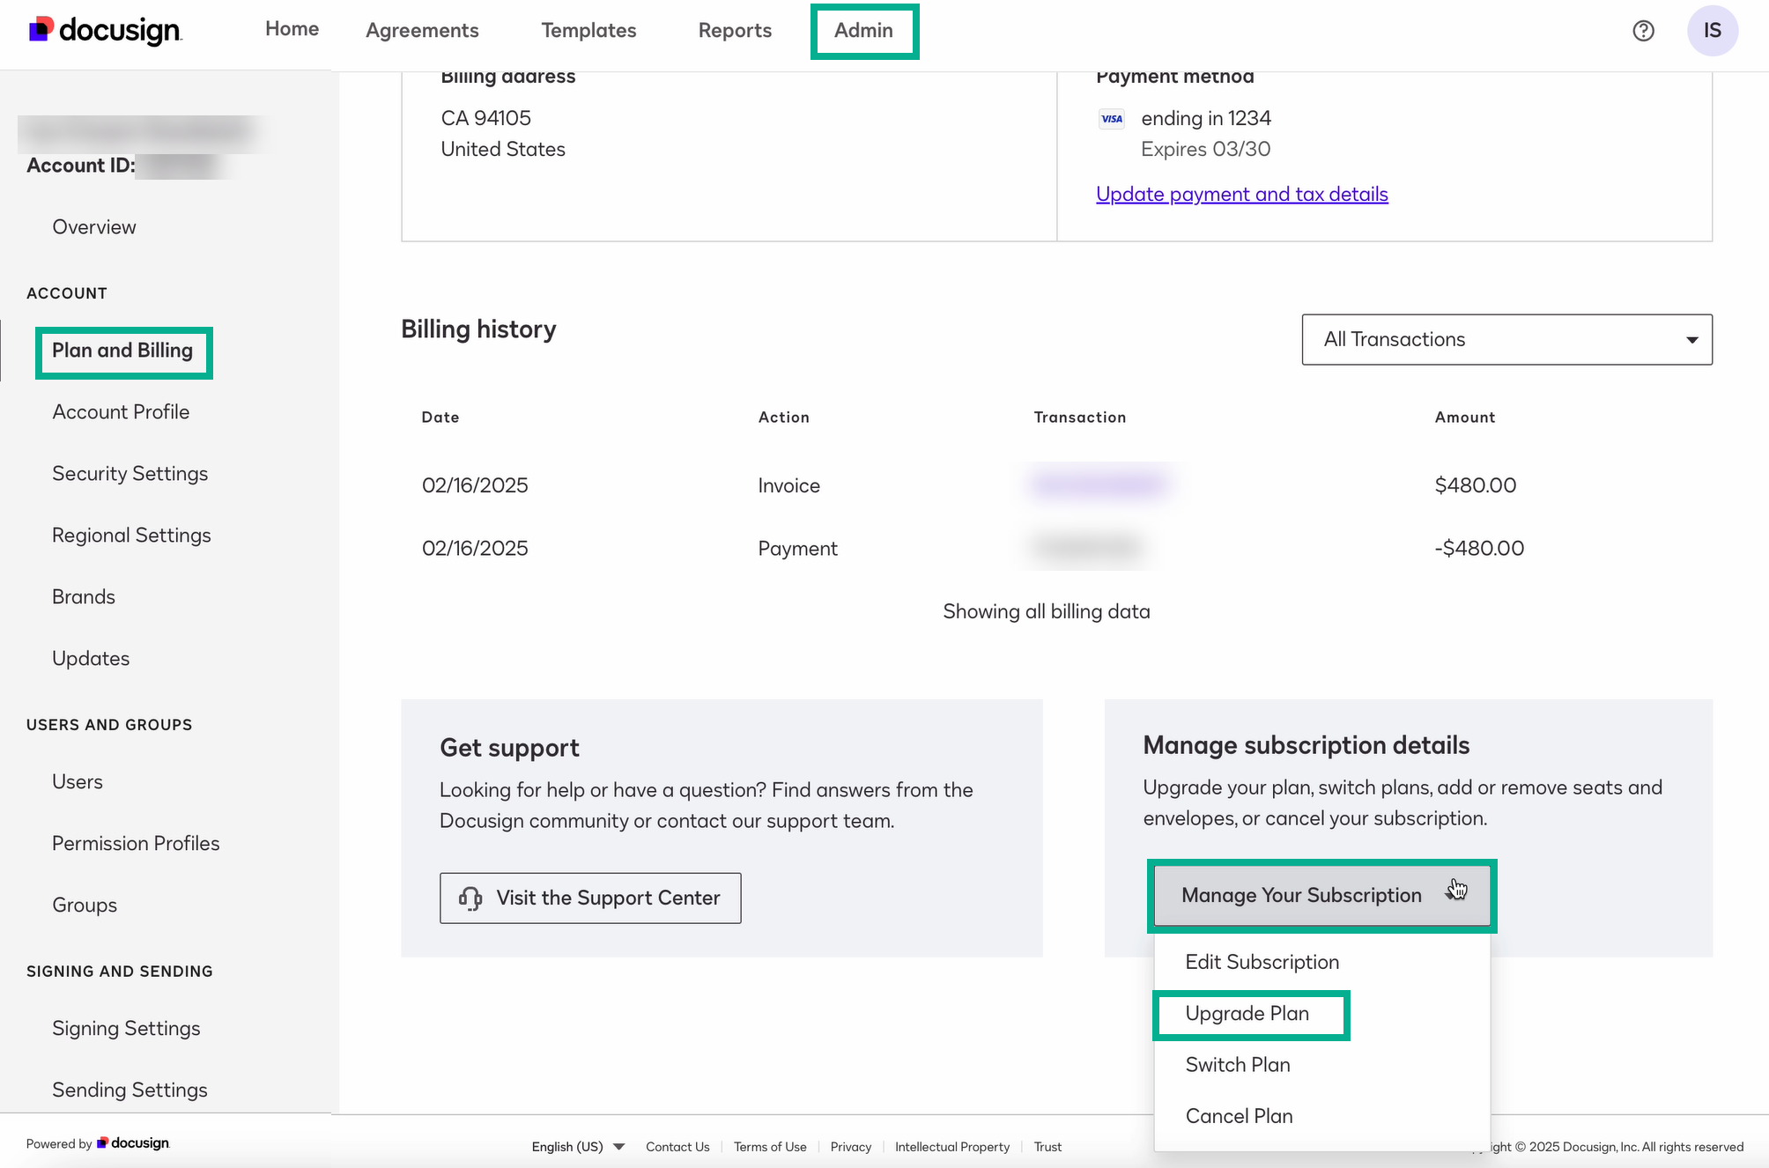
Task: Open the All Transactions filter dropdown
Action: point(1506,339)
